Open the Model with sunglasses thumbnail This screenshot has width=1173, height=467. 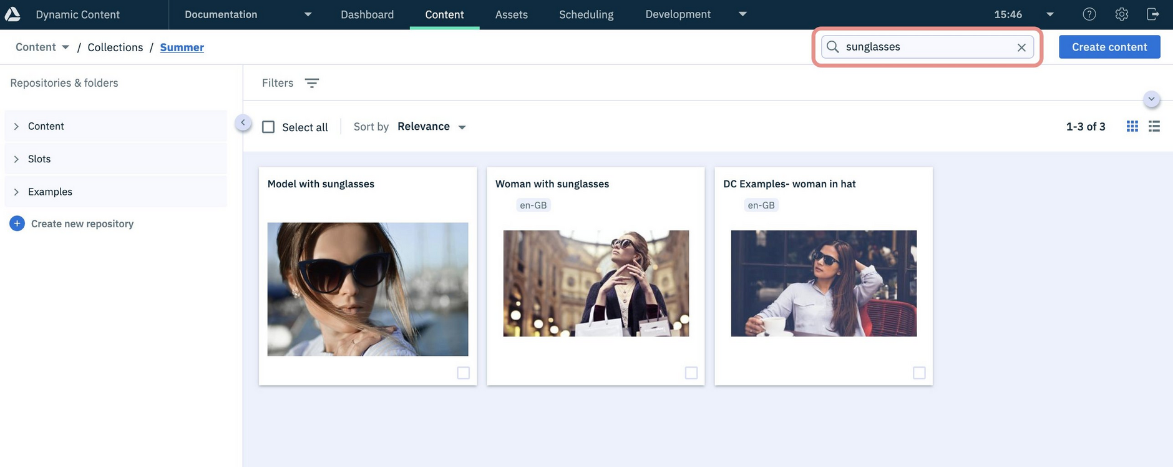[367, 289]
